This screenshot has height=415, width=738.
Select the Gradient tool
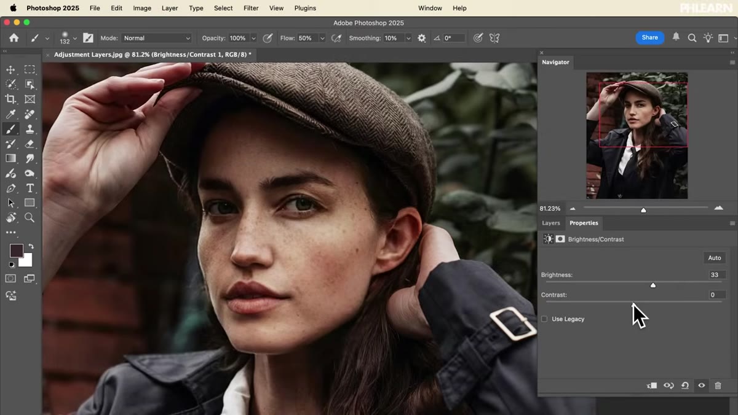(10, 158)
